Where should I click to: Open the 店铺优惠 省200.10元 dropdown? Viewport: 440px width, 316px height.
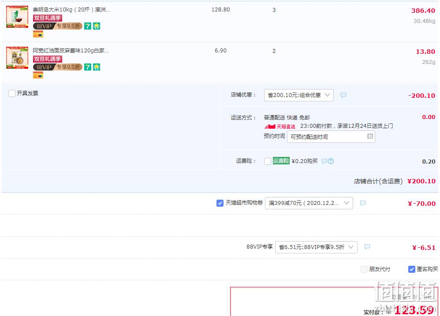(299, 95)
